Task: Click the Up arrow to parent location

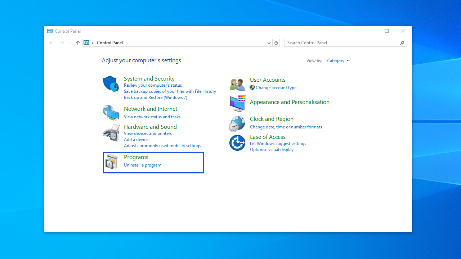Action: point(78,43)
